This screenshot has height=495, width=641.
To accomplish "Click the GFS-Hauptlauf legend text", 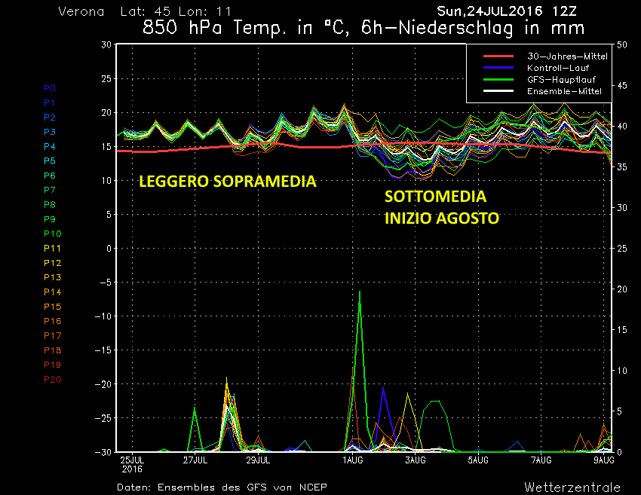I will coord(561,80).
